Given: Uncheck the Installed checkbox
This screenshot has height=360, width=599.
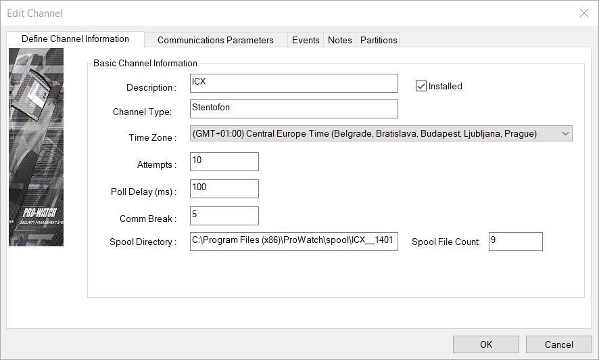Looking at the screenshot, I should point(421,86).
